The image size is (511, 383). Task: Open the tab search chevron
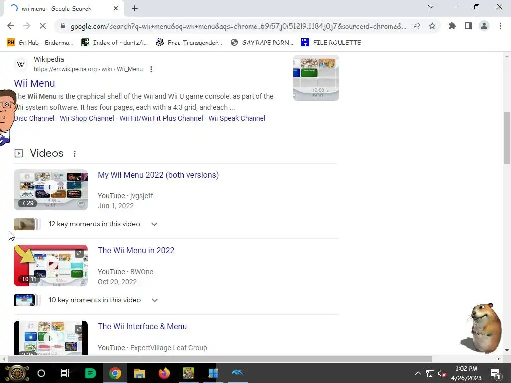(431, 7)
